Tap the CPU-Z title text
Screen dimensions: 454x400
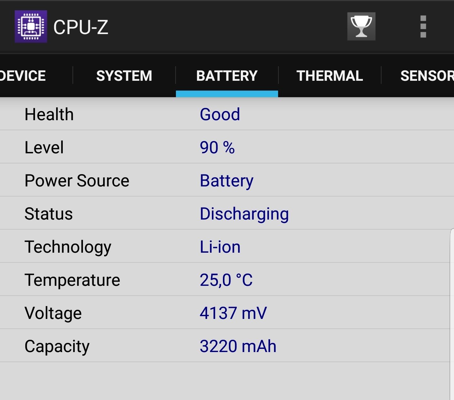81,27
